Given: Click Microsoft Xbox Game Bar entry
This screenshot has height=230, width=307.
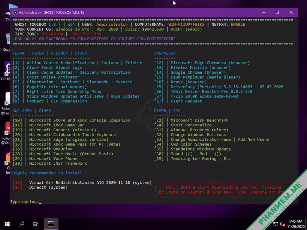Looking at the screenshot, I should [x=49, y=125].
